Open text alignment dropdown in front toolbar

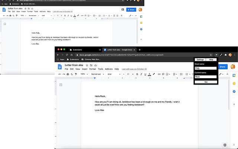coord(174,74)
